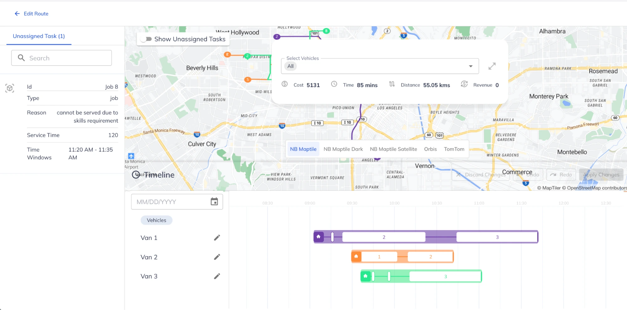Screen dimensions: 627x310
Task: Toggle Show Unassigned Tasks switch
Action: 146,39
